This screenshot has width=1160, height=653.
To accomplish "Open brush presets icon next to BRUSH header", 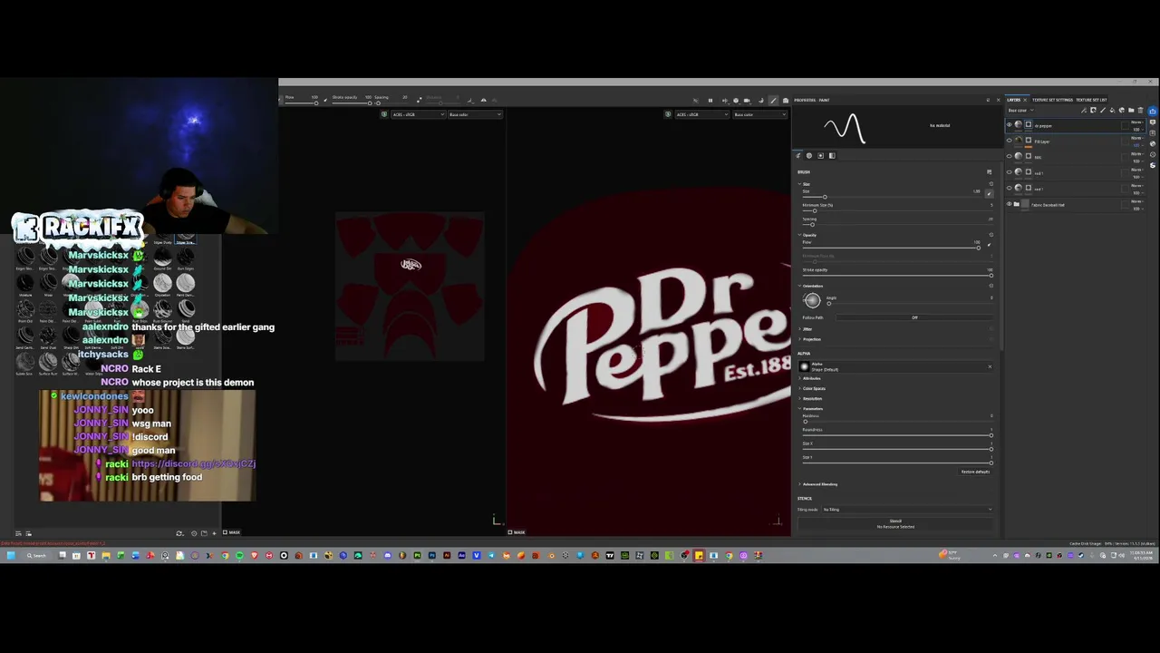I will [990, 172].
